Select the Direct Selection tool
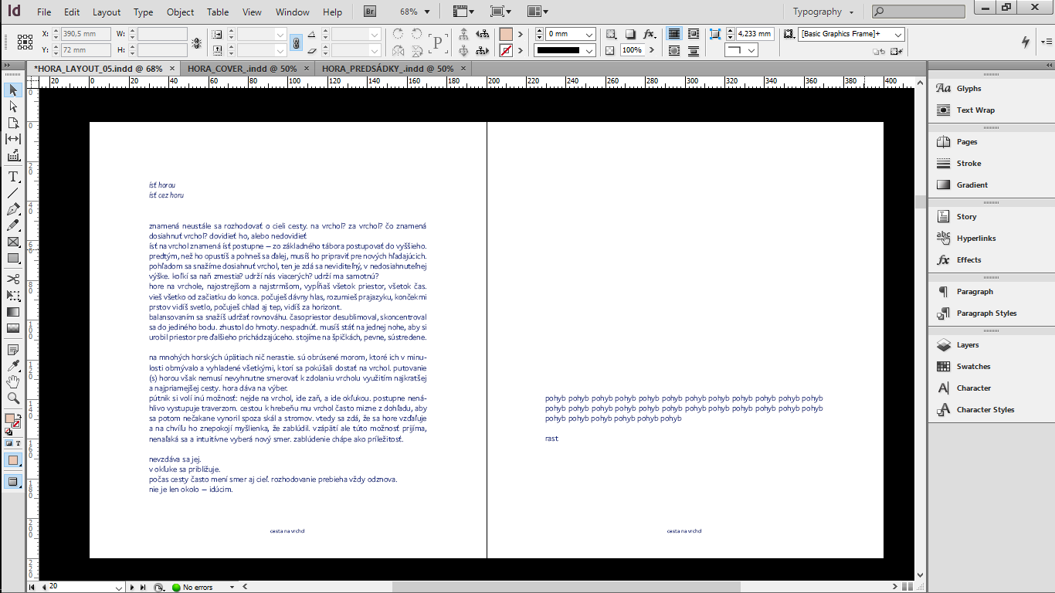The width and height of the screenshot is (1055, 593). [13, 107]
